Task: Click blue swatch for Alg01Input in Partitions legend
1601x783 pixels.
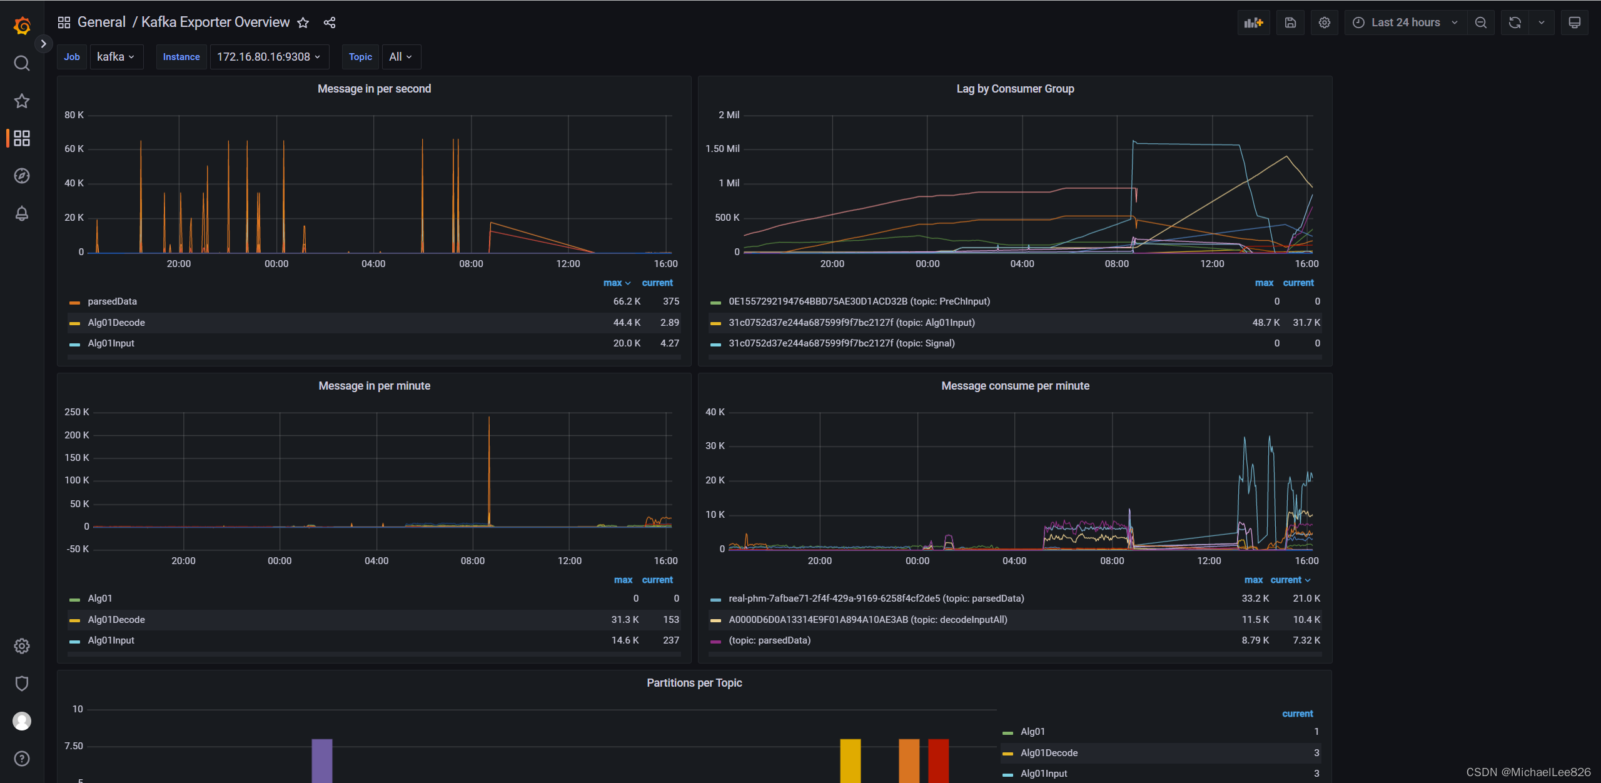Action: pyautogui.click(x=1008, y=775)
